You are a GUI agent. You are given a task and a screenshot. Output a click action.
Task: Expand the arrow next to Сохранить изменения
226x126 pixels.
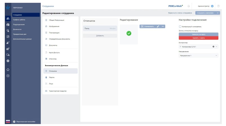218,13
